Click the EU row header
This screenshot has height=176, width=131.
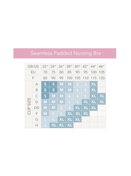(33, 72)
